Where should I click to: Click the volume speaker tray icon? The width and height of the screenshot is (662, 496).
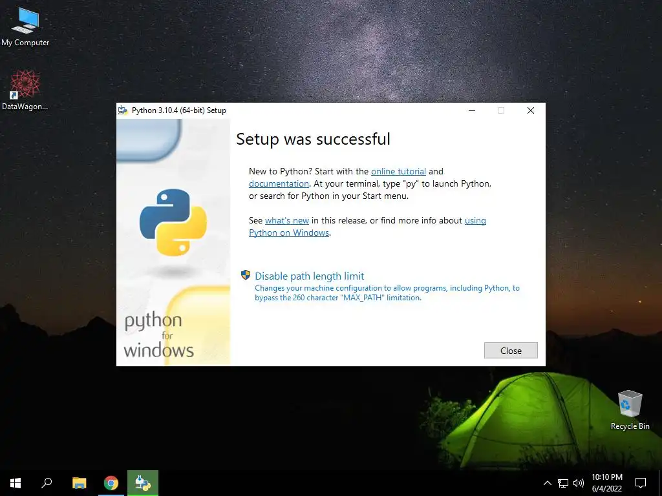579,483
